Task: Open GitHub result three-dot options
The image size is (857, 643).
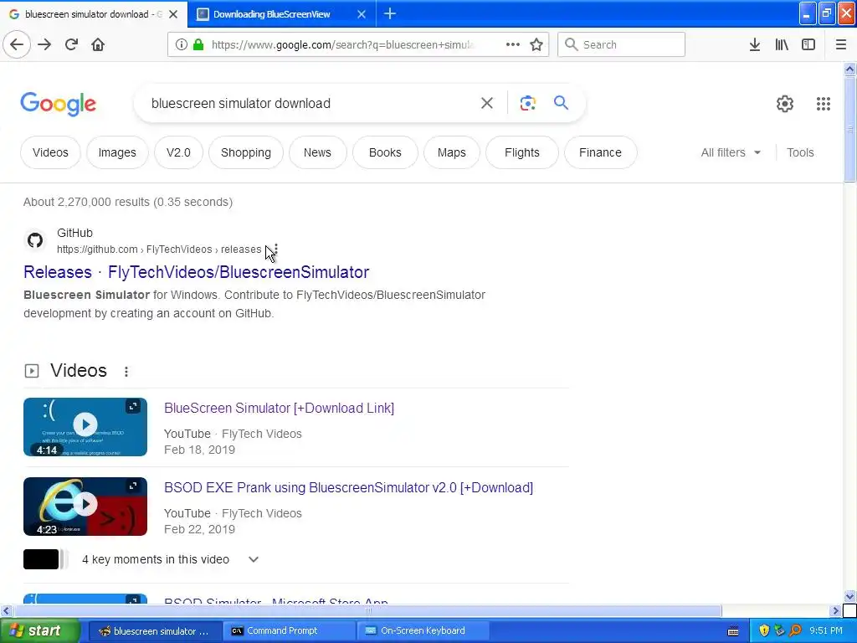Action: tap(276, 249)
